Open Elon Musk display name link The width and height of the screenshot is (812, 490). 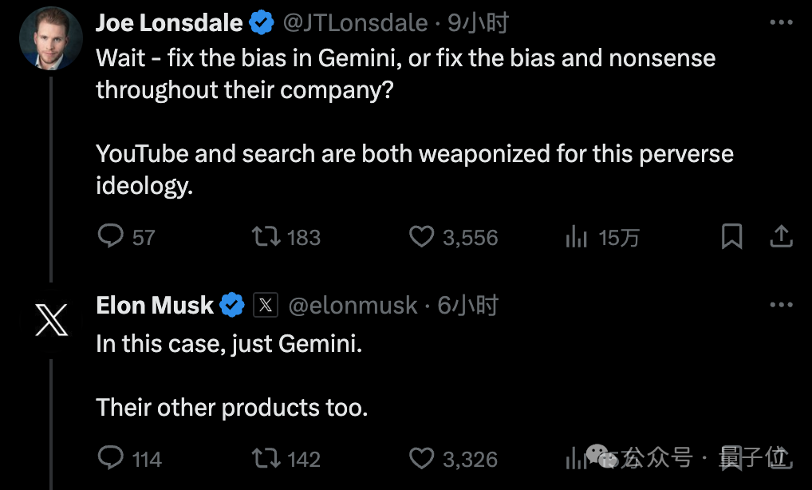coord(155,305)
